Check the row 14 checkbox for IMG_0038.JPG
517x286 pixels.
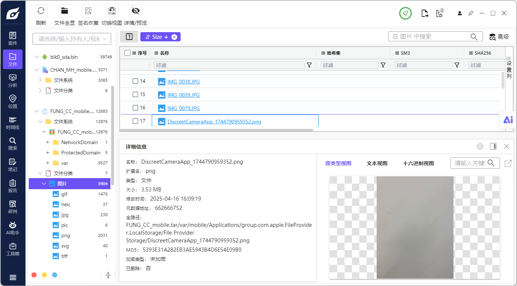pyautogui.click(x=135, y=81)
